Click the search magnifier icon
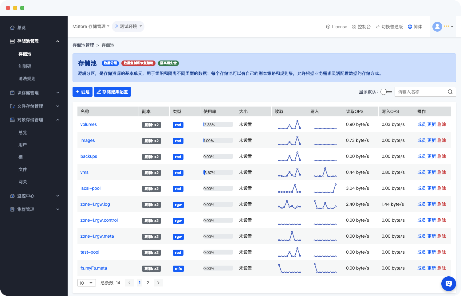The height and width of the screenshot is (296, 461). tap(450, 92)
